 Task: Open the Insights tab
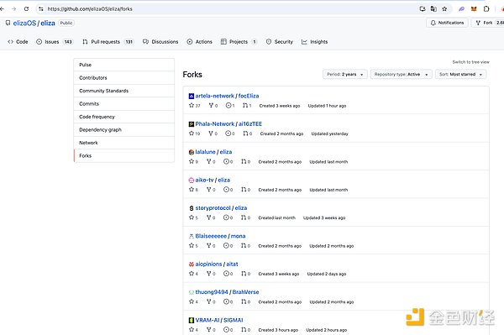coord(315,42)
